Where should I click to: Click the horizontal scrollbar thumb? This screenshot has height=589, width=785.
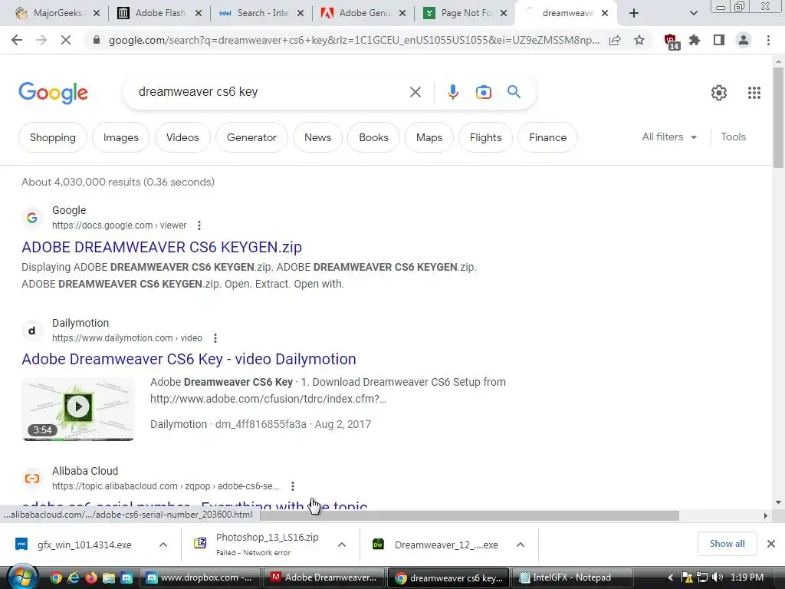point(470,515)
